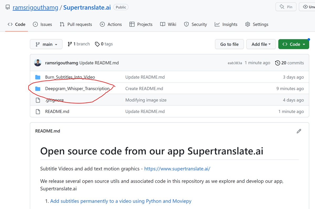Click the Pull requests merge icon
The height and width of the screenshot is (209, 315).
coord(62,24)
